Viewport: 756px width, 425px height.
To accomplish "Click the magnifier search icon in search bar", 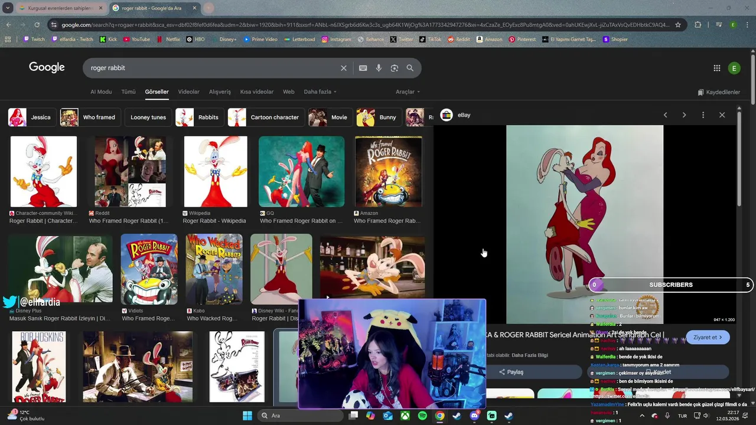I will pos(410,68).
